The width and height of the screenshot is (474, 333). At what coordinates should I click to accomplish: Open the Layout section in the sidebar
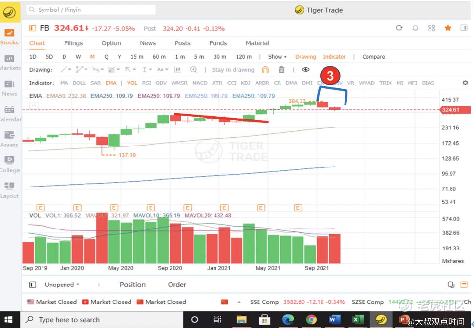pos(9,190)
